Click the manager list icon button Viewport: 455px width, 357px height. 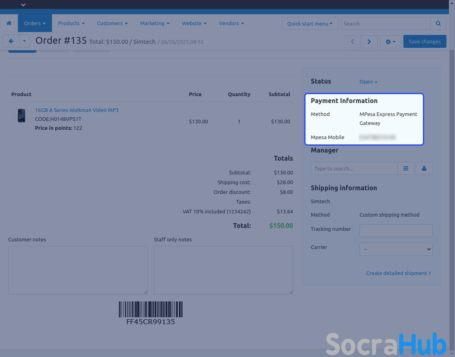pos(406,168)
